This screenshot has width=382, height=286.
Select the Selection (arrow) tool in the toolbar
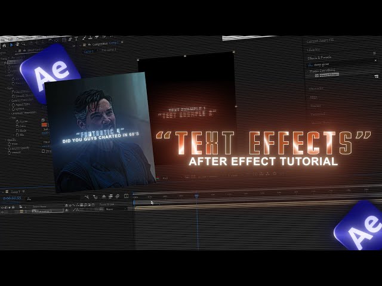[x=11, y=45]
